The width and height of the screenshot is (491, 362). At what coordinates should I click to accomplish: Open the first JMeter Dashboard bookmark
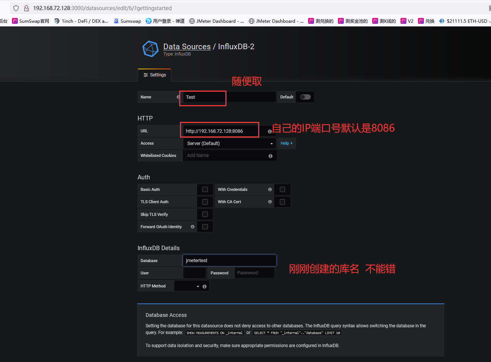216,21
